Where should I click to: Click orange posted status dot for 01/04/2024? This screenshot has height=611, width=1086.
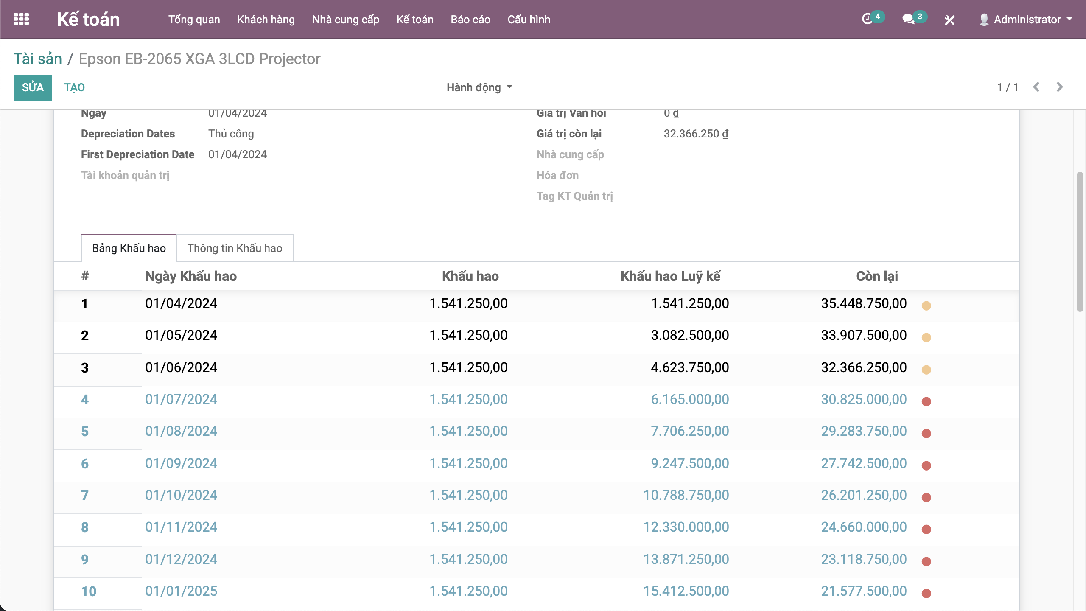point(926,305)
